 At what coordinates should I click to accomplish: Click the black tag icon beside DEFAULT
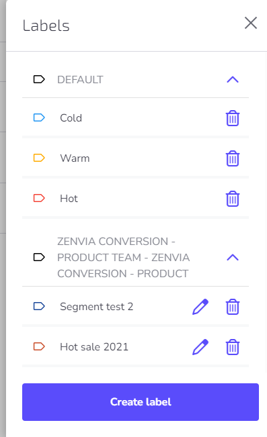click(x=39, y=79)
